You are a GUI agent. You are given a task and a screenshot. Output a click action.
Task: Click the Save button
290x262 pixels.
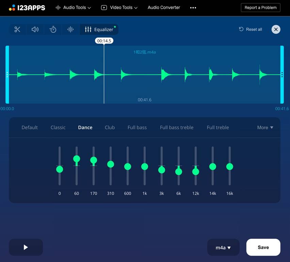(x=263, y=247)
